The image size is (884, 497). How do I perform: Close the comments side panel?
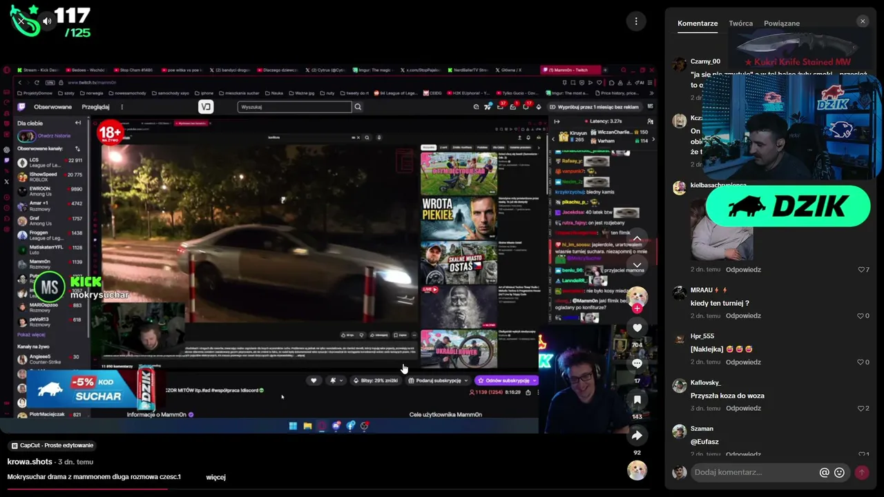pyautogui.click(x=863, y=21)
